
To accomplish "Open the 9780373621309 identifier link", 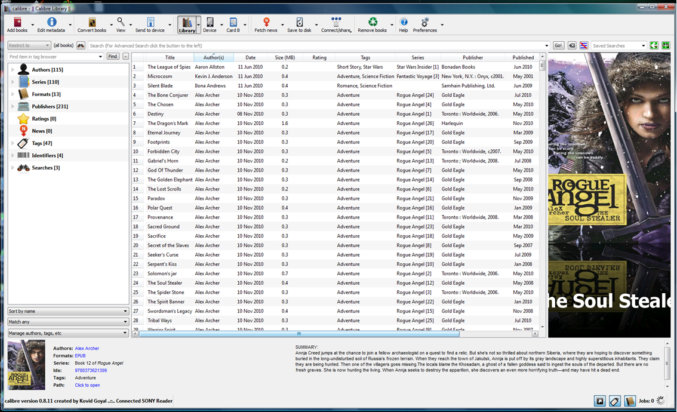I will click(91, 371).
